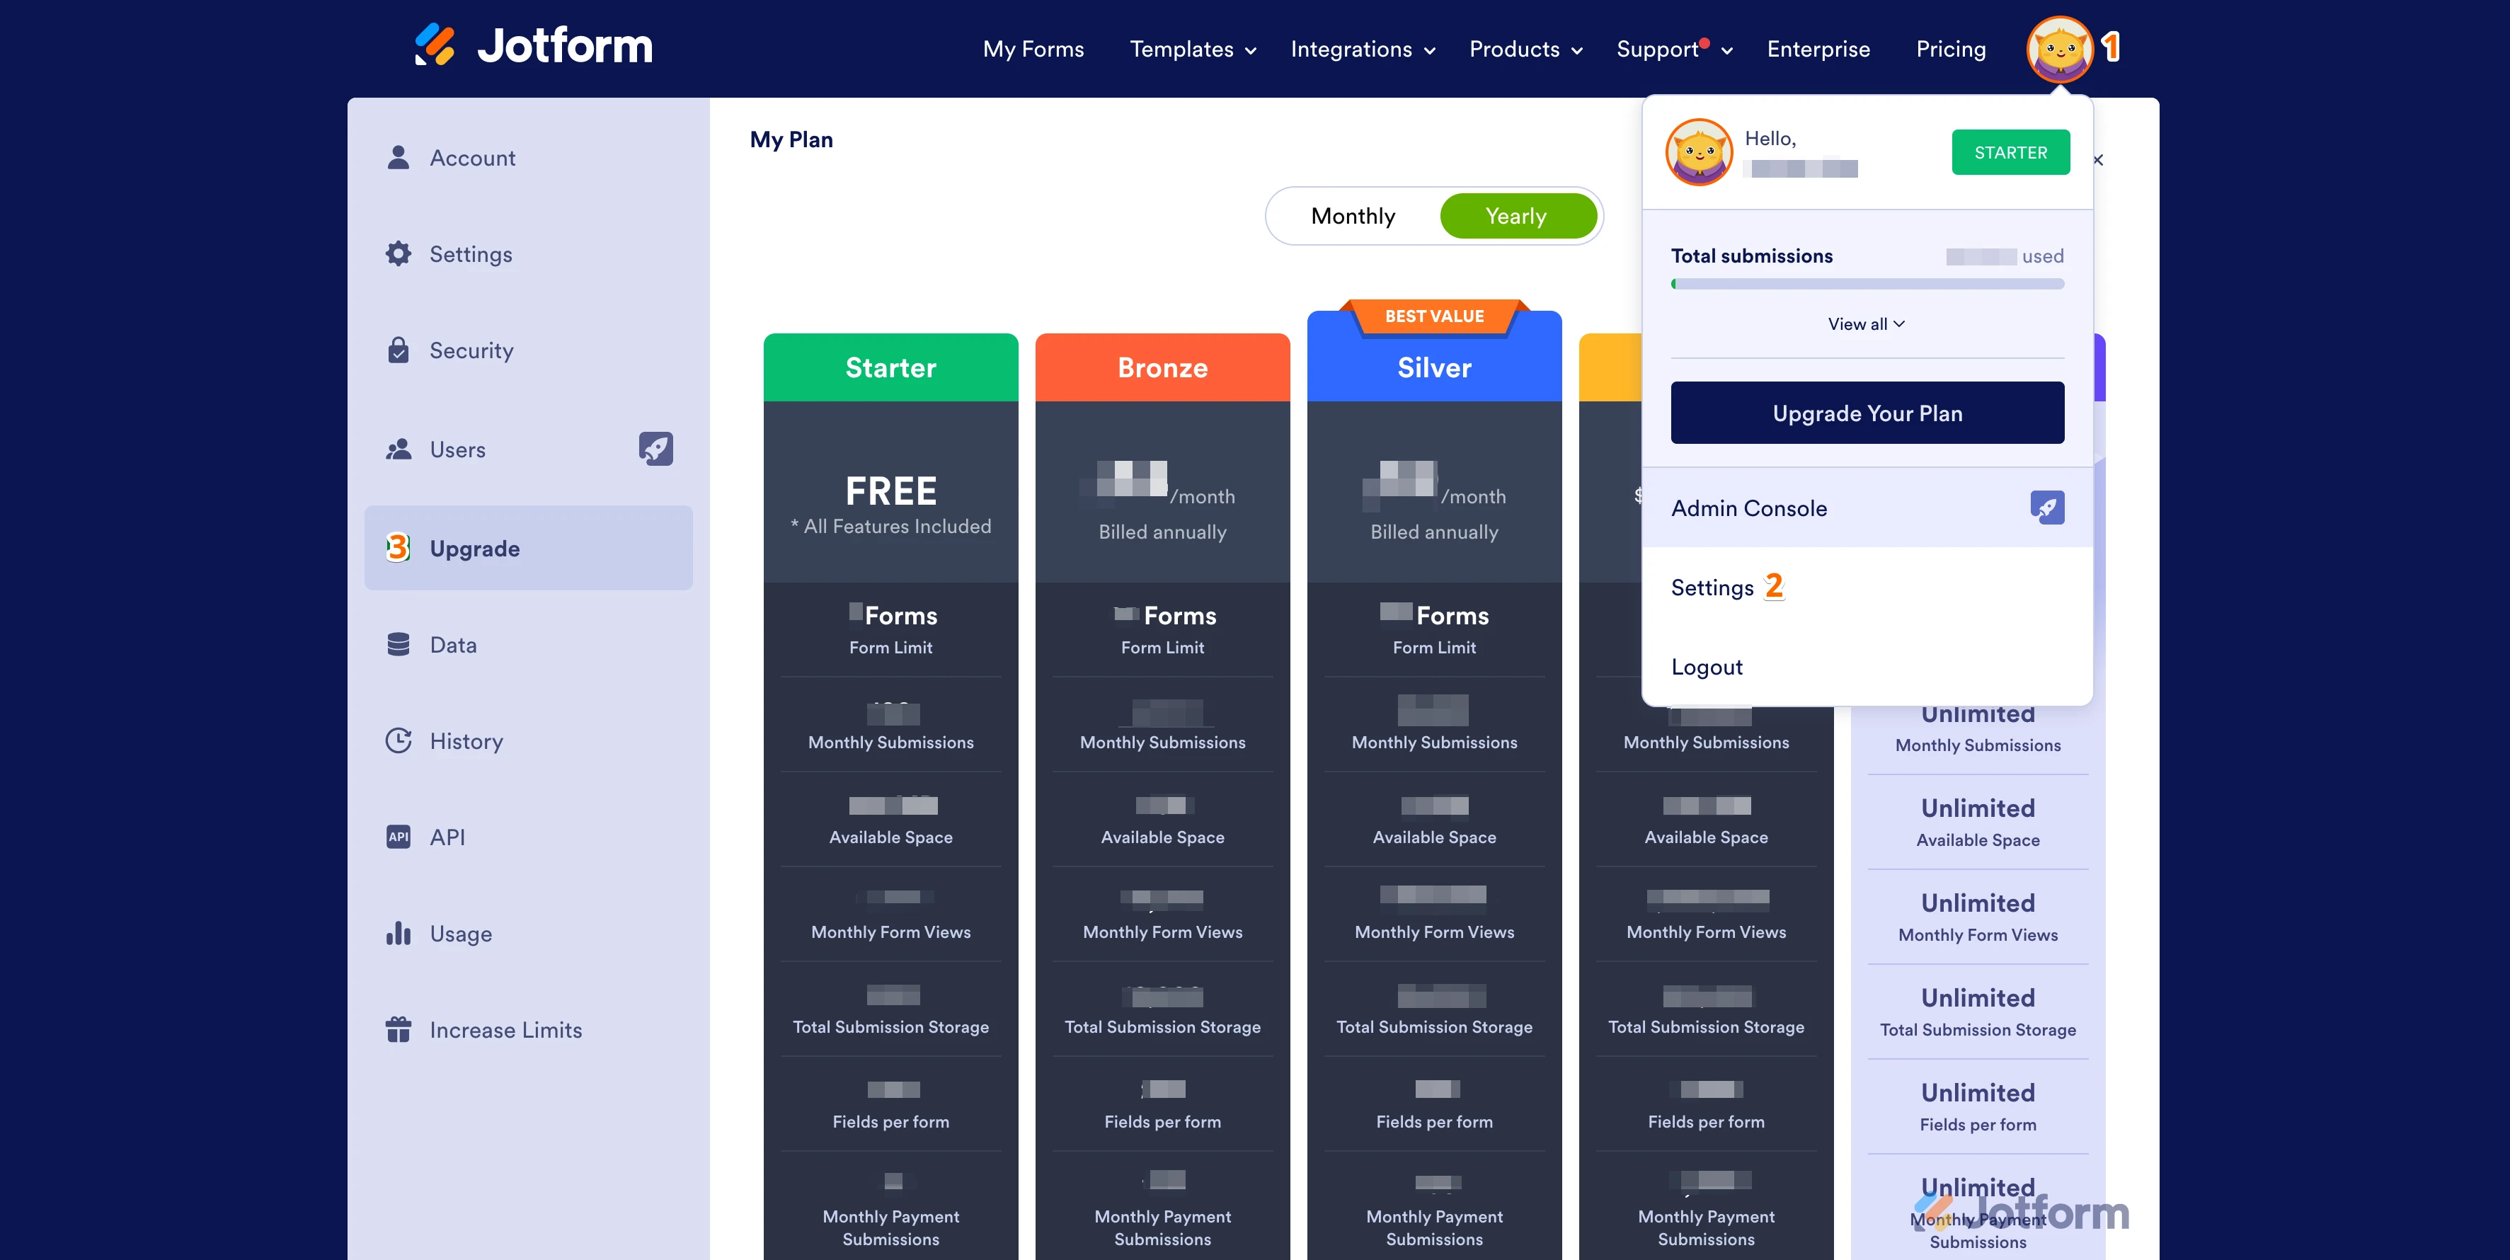Viewport: 2510px width, 1260px height.
Task: Switch billing to Monthly
Action: point(1353,215)
